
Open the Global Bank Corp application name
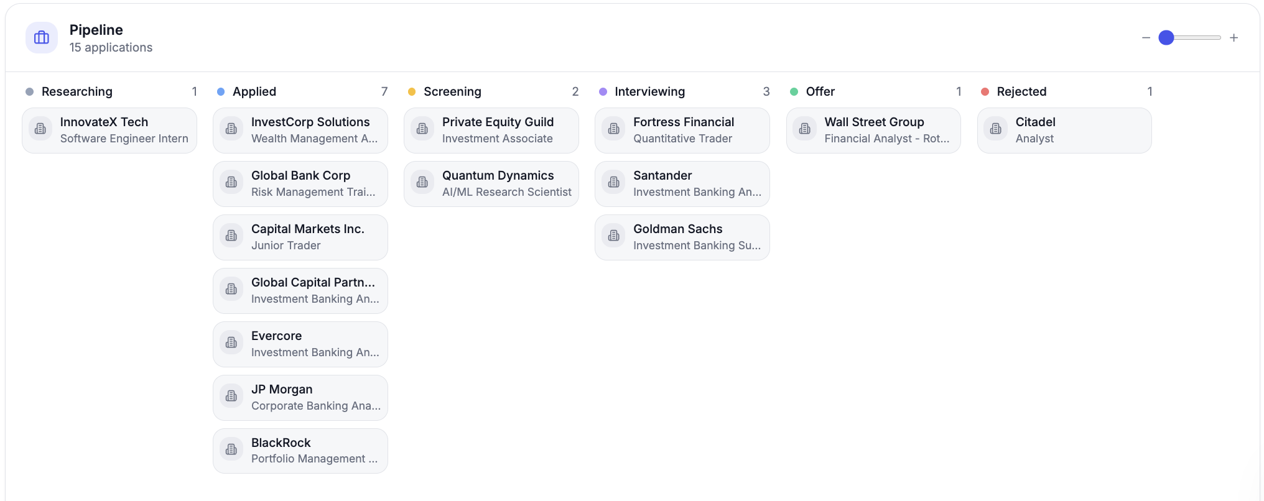point(300,175)
